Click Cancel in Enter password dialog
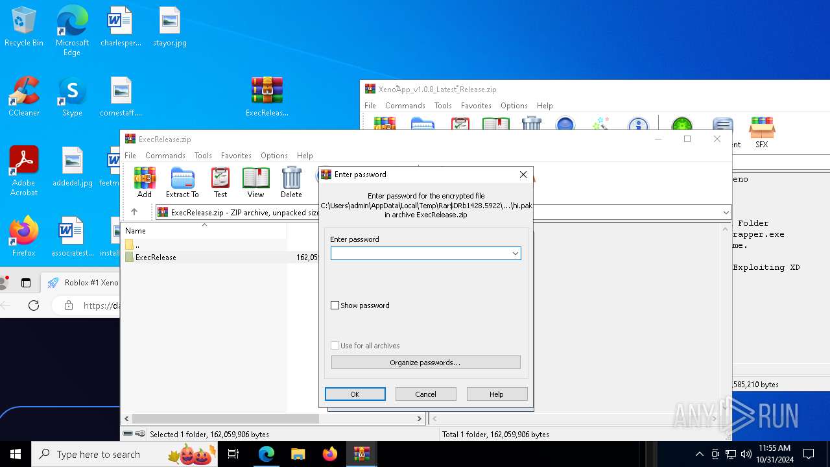Image resolution: width=830 pixels, height=467 pixels. (425, 394)
